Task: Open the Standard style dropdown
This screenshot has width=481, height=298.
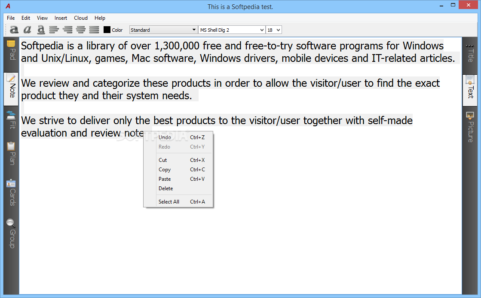Action: 163,30
